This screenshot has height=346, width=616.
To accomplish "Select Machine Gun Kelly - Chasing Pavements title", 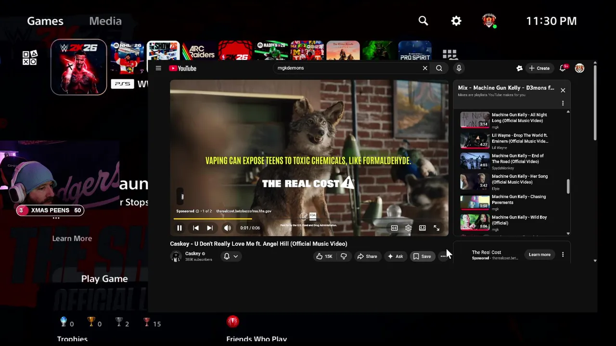I will point(518,199).
